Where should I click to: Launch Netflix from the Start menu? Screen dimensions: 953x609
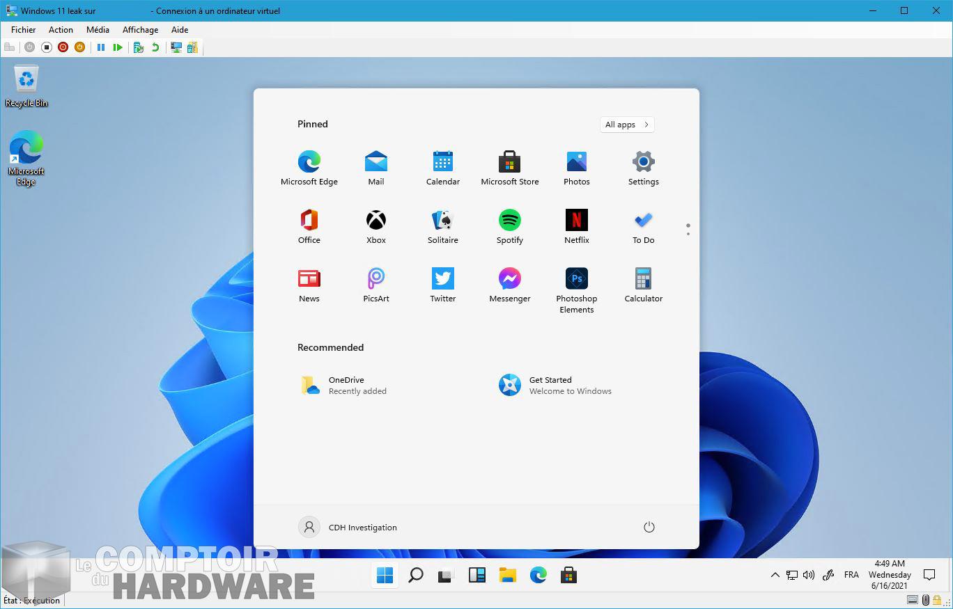point(576,227)
